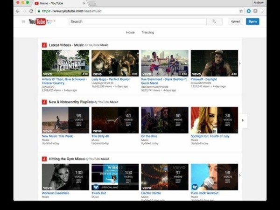Click the Rae Sremmurd - Black Beatles title
280x210 pixels.
pyautogui.click(x=164, y=81)
